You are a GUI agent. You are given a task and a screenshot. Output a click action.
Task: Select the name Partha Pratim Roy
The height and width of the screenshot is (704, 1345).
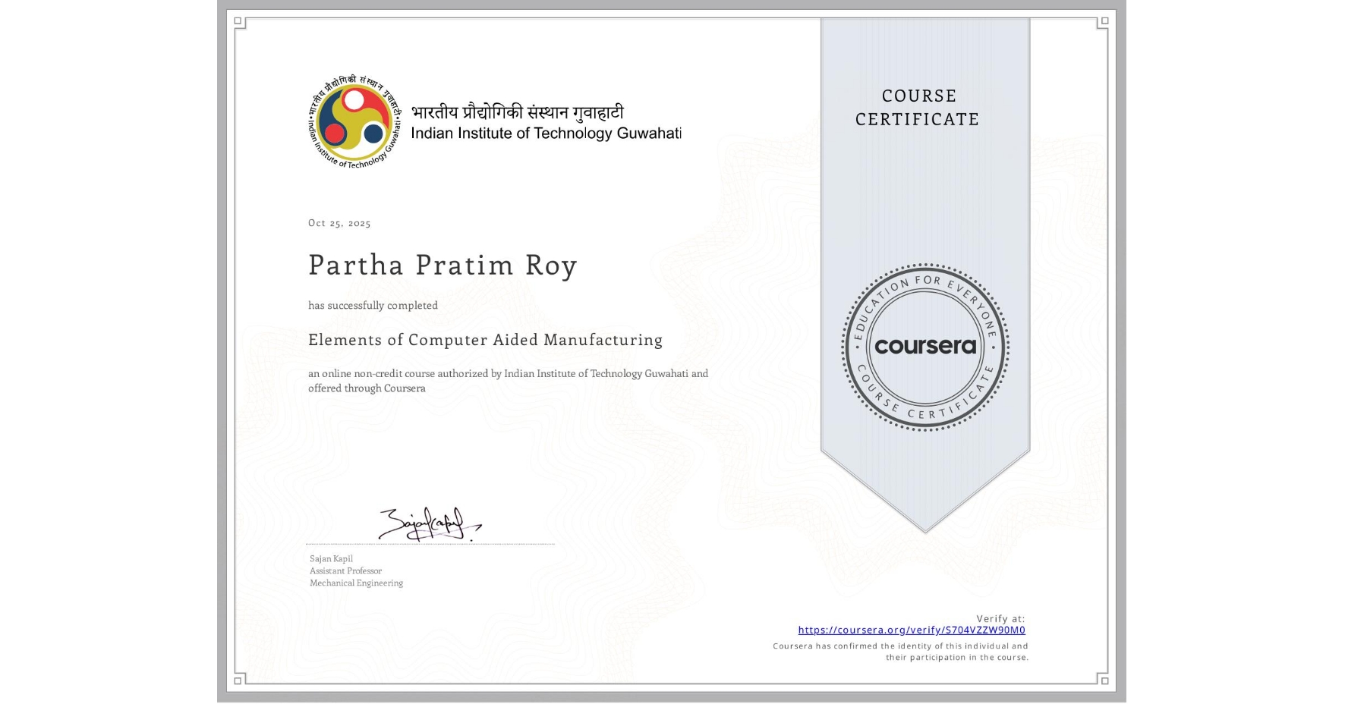(442, 266)
